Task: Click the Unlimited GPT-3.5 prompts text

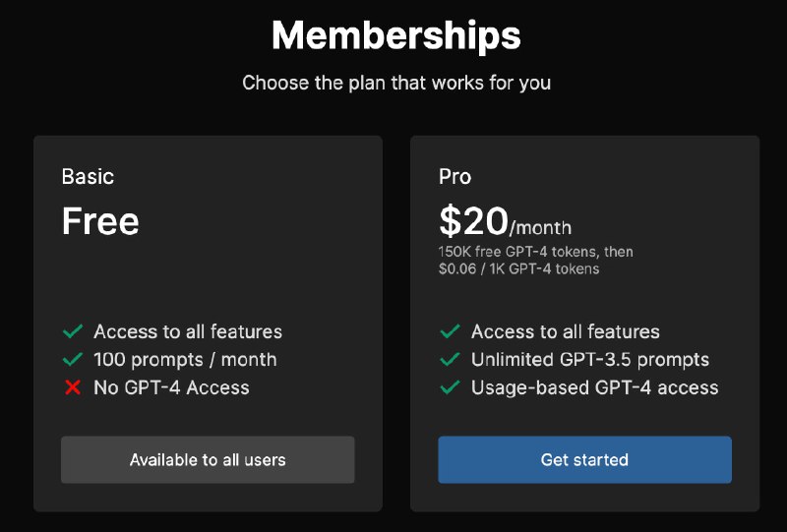Action: click(590, 360)
